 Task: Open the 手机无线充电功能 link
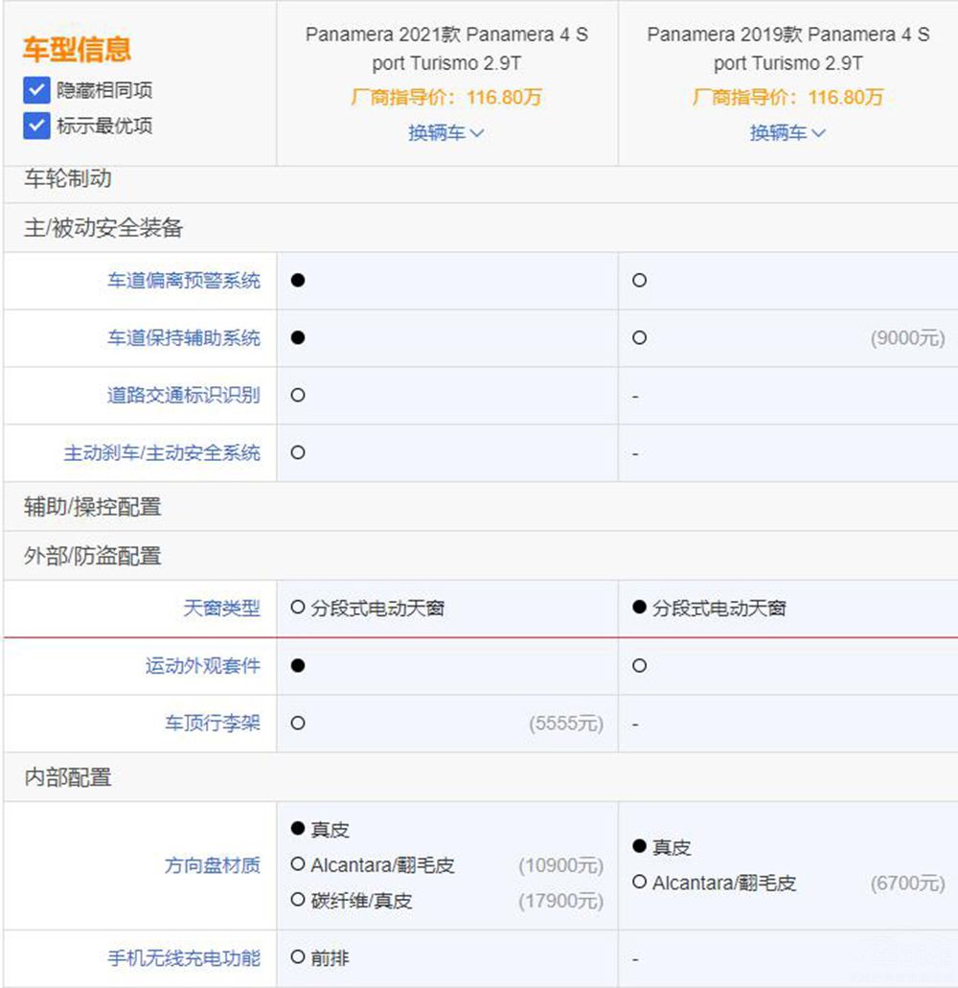coord(183,957)
